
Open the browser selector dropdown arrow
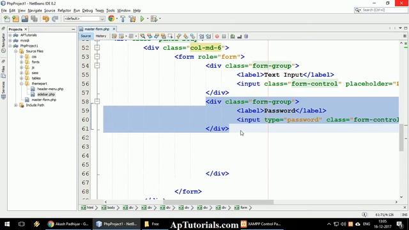116,19
